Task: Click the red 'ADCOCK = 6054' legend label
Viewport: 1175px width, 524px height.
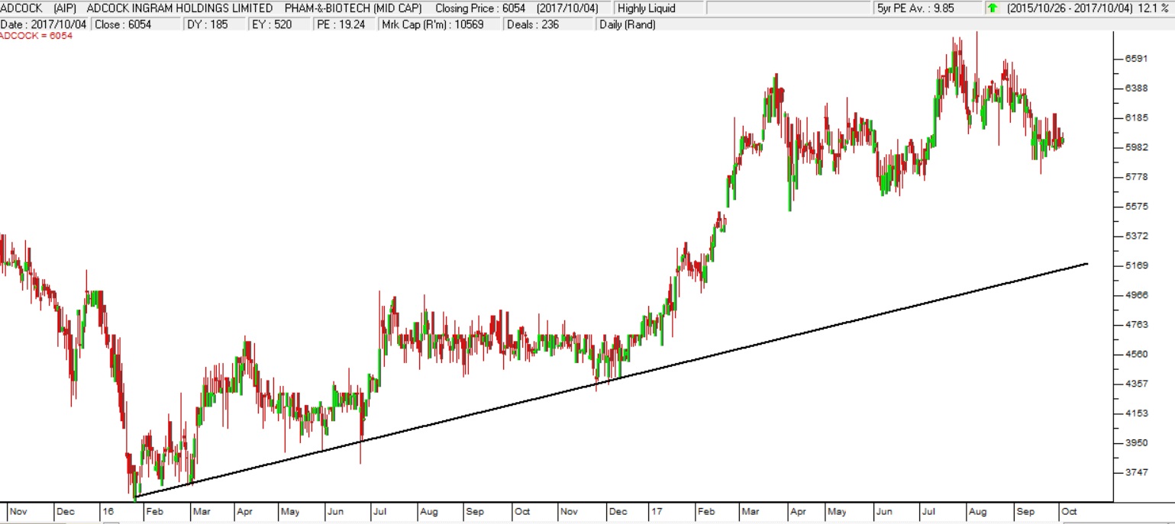Action: (36, 36)
